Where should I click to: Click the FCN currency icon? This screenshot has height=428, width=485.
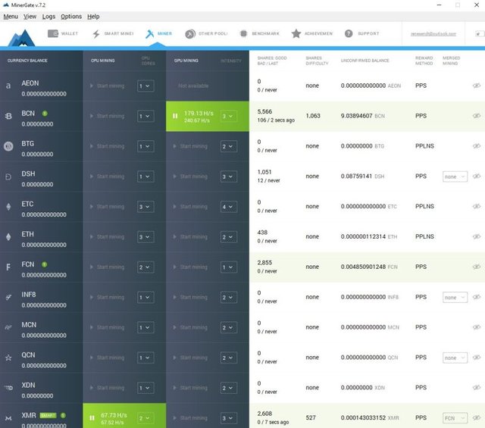8,267
